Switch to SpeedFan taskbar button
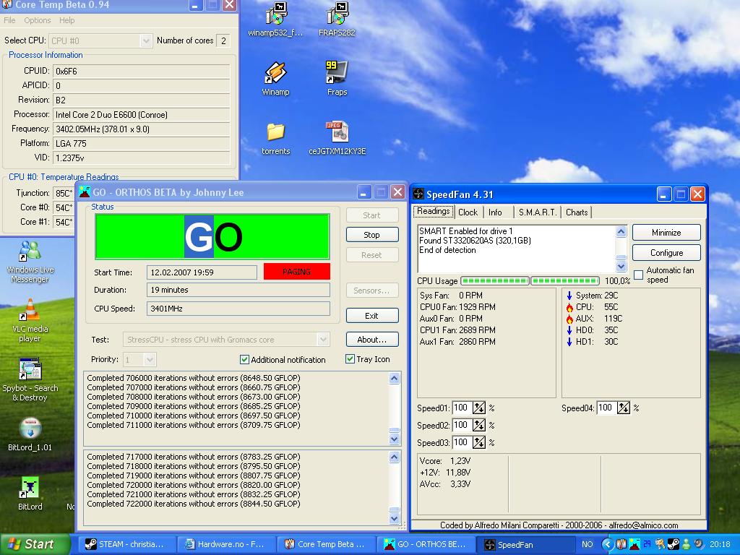The height and width of the screenshot is (555, 740). point(525,544)
